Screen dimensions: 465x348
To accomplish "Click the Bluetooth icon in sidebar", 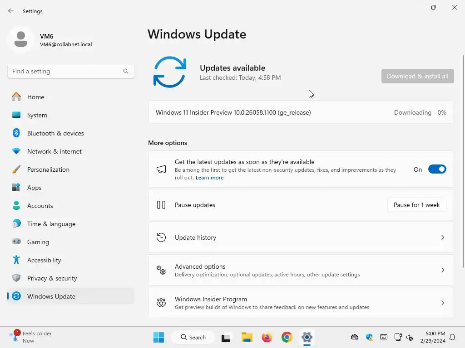I will (x=16, y=133).
